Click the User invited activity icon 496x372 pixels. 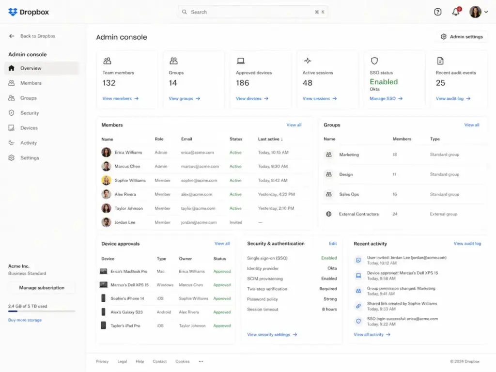point(358,260)
